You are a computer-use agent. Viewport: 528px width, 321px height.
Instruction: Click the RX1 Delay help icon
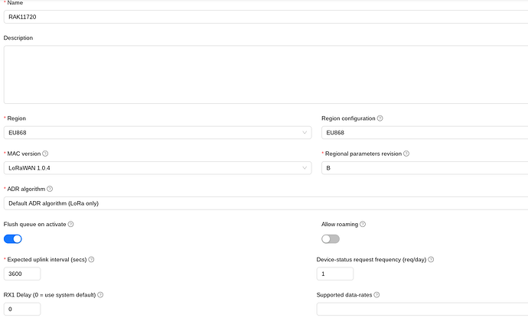(100, 294)
